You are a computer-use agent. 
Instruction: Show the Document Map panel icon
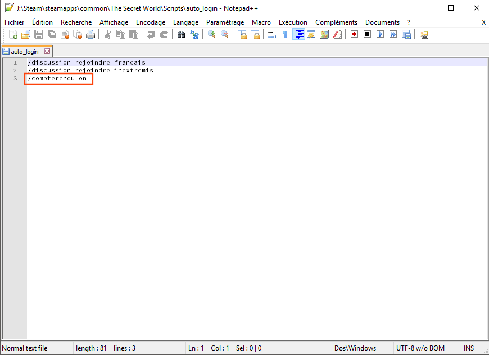point(324,34)
